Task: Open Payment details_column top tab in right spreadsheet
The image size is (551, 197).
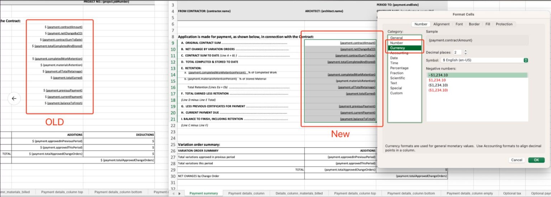Action: (355, 193)
